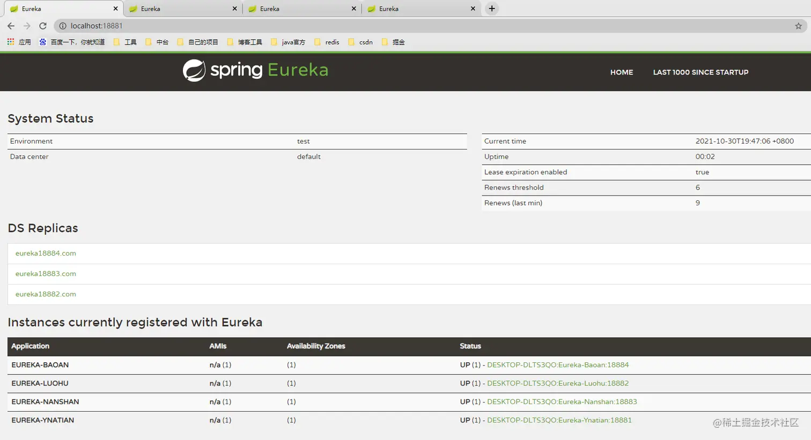Click the EUREKA-NANSHAN application cell
The image size is (811, 440).
45,402
